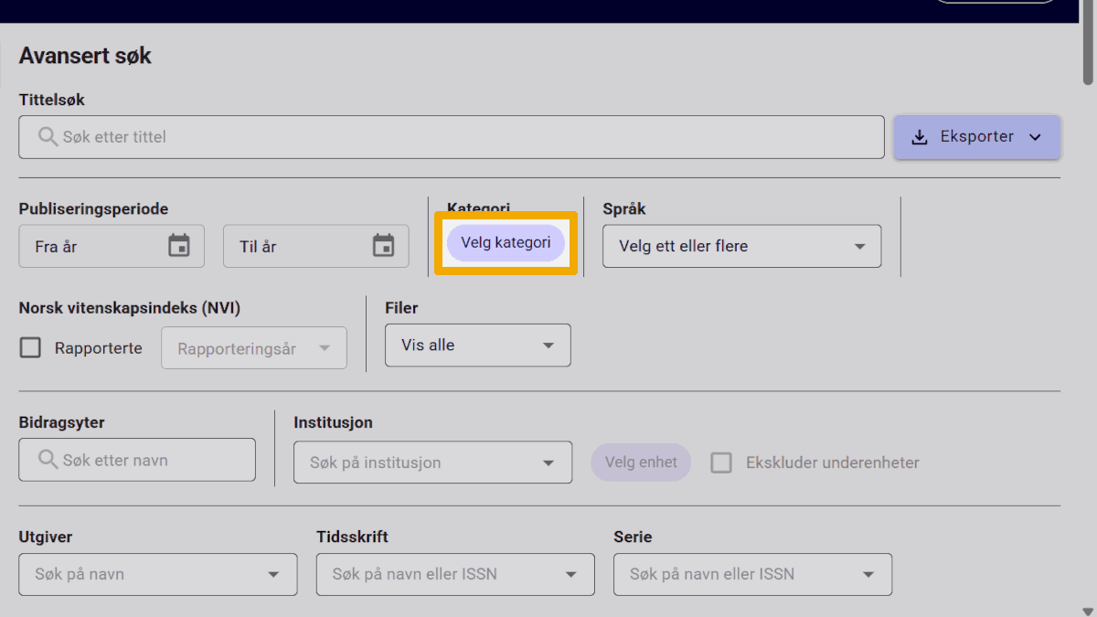Image resolution: width=1097 pixels, height=617 pixels.
Task: Open the Til år calendar picker
Action: pyautogui.click(x=384, y=246)
